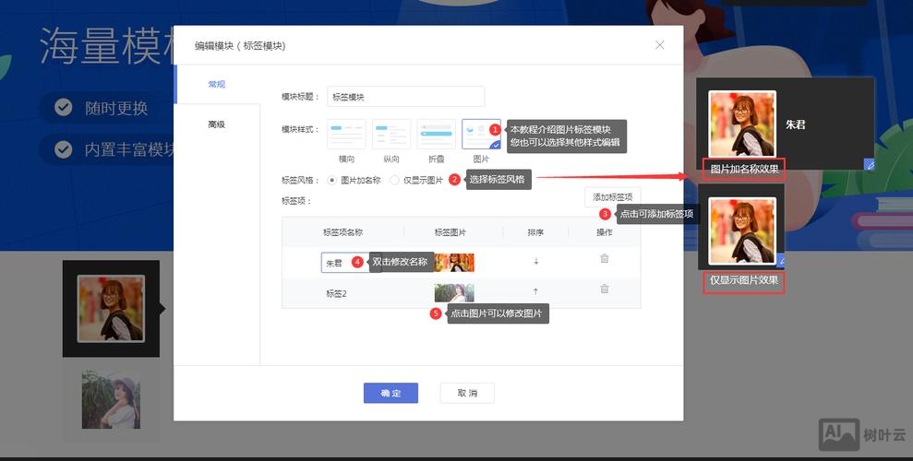The width and height of the screenshot is (913, 461).
Task: Select the 纵向 module style icon
Action: 391,134
